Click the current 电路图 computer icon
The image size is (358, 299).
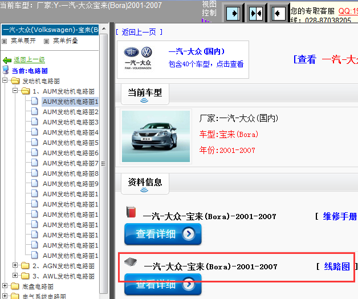tap(6, 70)
